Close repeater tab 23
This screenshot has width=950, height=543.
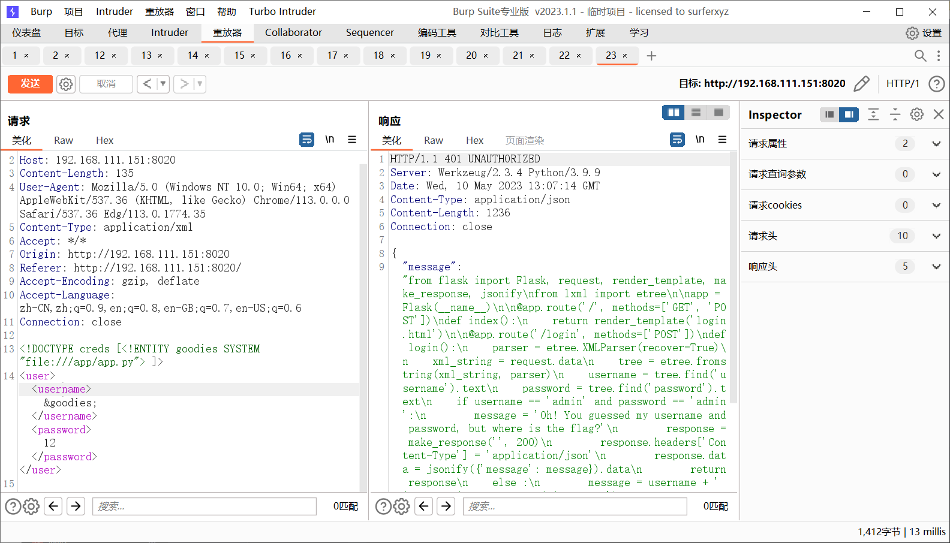coord(625,56)
